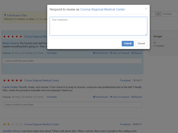This screenshot has width=178, height=133.
Task: Set Kevin O'marra review followup to Pending
Action: point(27,53)
